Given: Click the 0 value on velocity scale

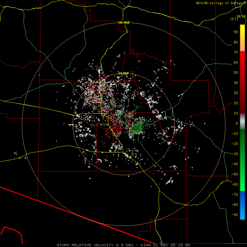Looking at the screenshot, I should coord(237,123).
